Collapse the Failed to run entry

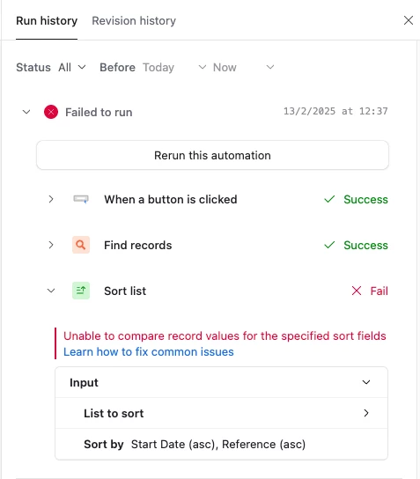click(26, 112)
